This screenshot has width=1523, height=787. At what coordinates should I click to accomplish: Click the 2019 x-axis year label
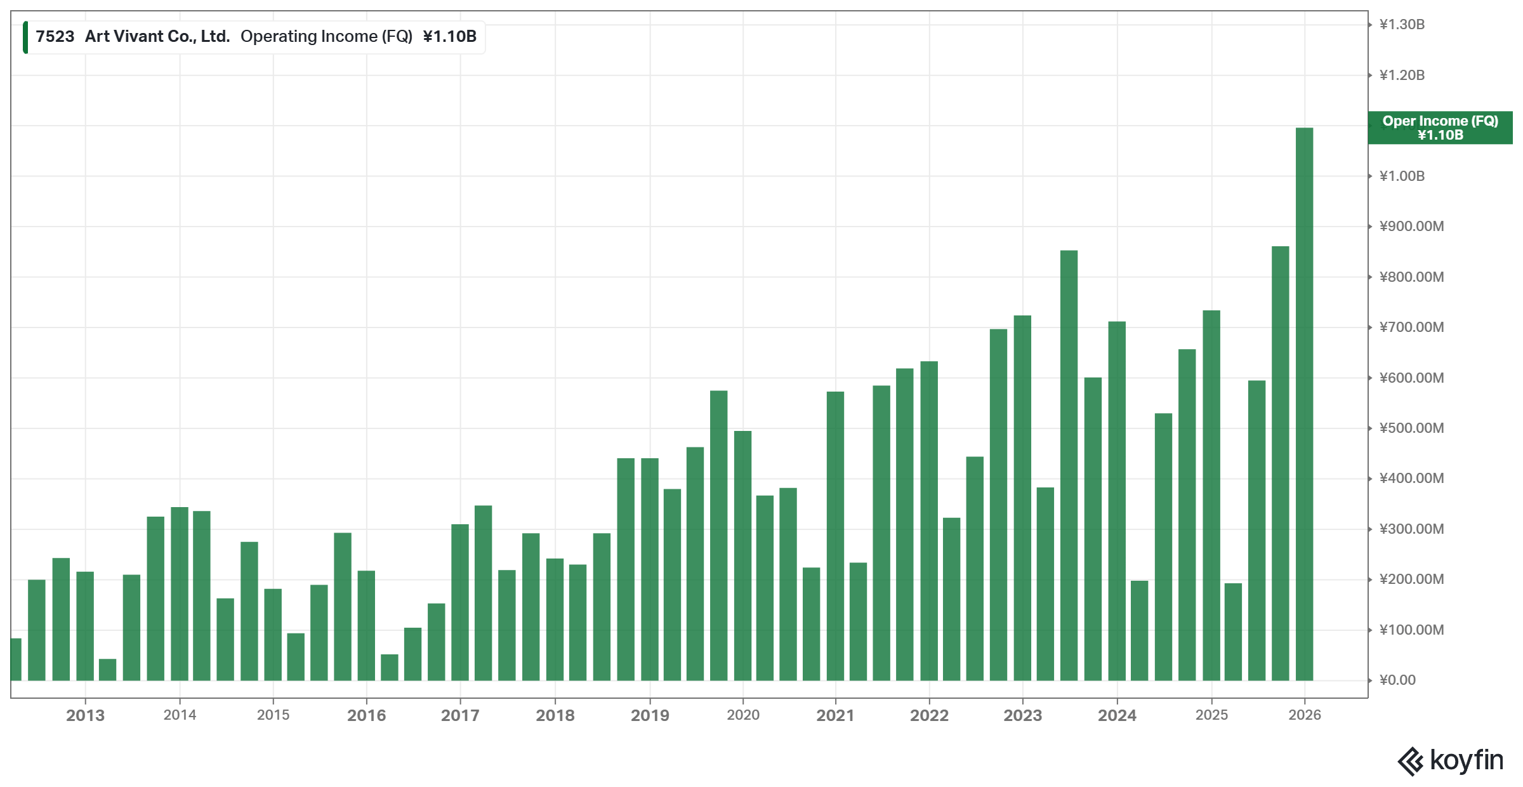(650, 715)
